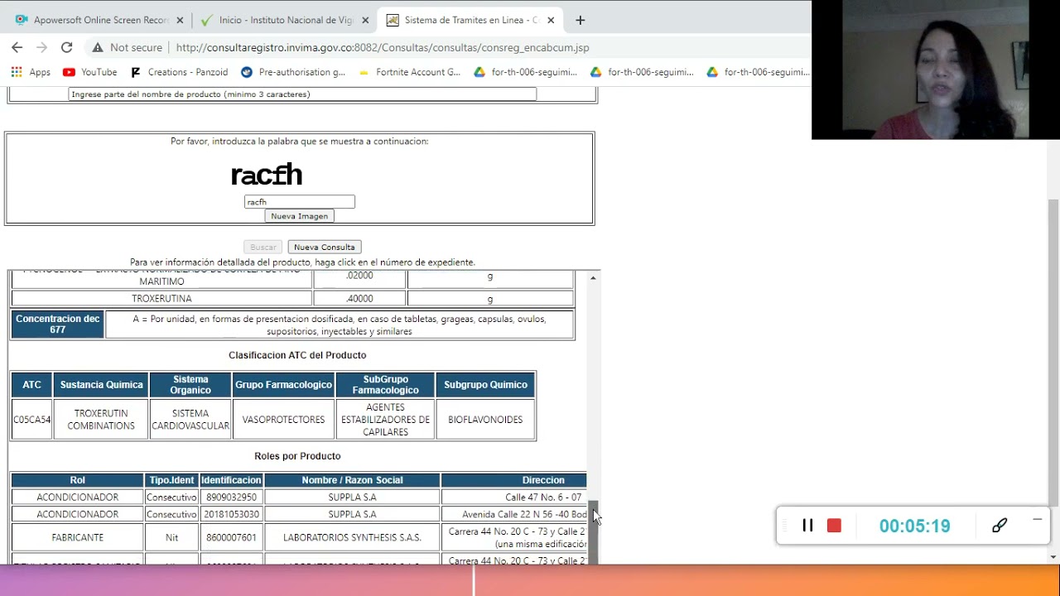This screenshot has width=1060, height=596.
Task: Click the TROXERUTIN COMBINATIONS cell
Action: pos(101,420)
